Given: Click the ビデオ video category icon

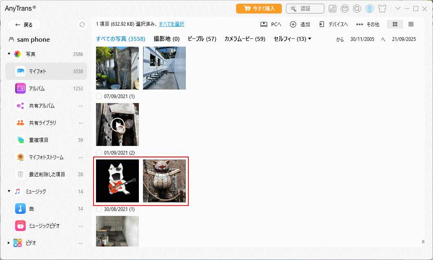Looking at the screenshot, I should pos(18,243).
